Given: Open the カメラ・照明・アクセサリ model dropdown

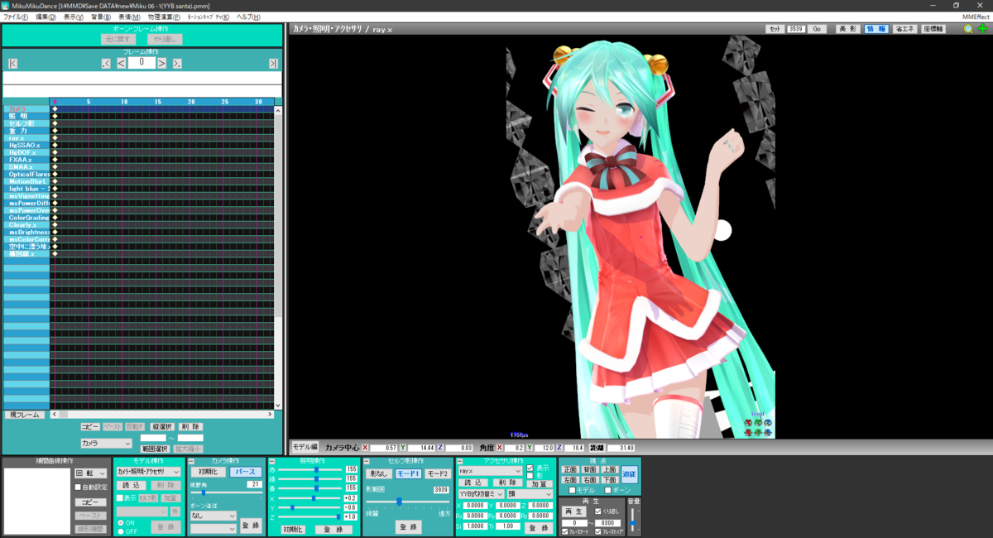Looking at the screenshot, I should (148, 472).
